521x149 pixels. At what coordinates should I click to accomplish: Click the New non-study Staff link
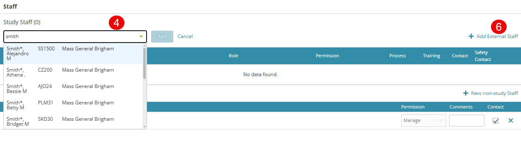click(x=494, y=93)
